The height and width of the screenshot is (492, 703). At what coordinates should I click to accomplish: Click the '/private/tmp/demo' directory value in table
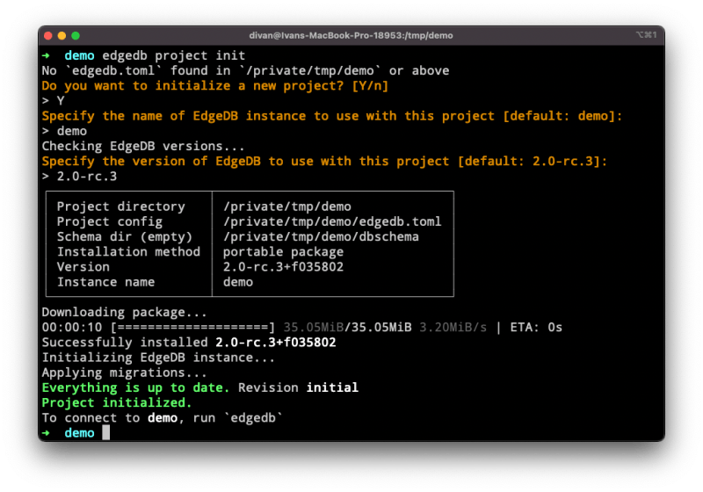pos(287,206)
